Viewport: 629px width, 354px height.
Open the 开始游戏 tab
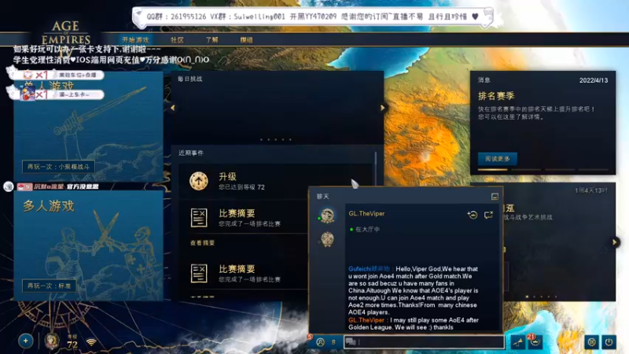click(135, 40)
